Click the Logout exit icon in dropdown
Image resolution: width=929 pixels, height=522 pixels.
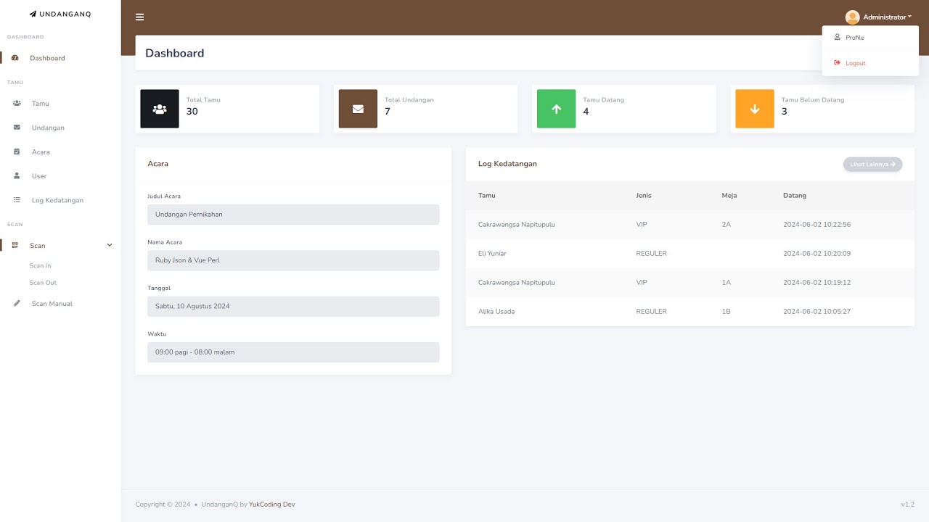coord(837,63)
